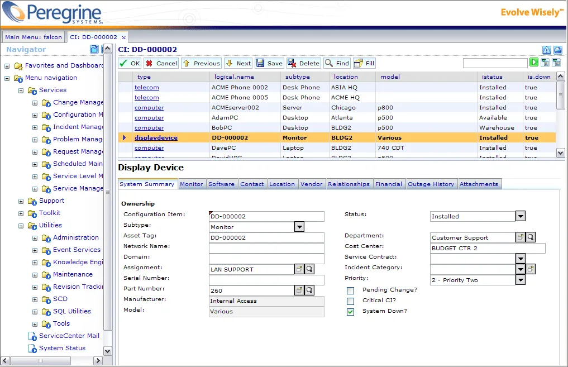Click the magnifier icon next to Department field
568x367 pixels.
pos(531,237)
